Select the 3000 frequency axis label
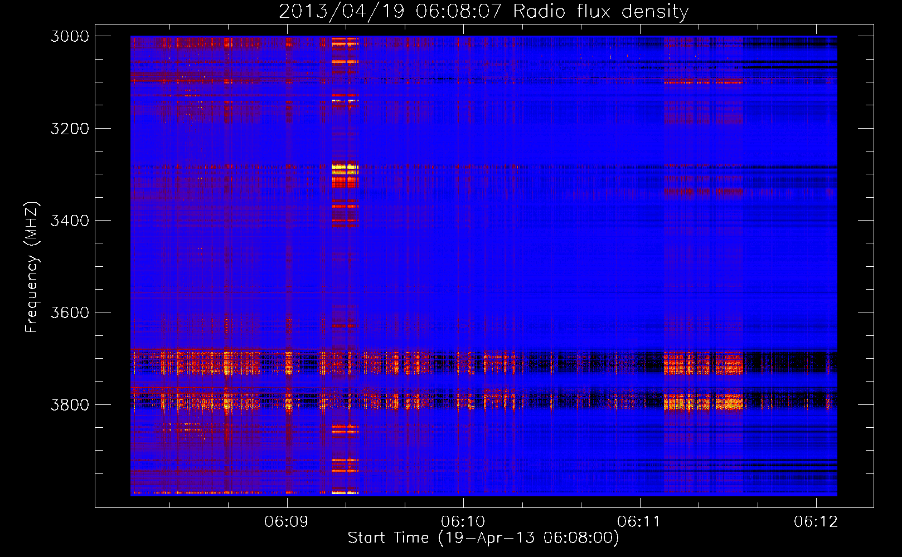The width and height of the screenshot is (902, 557). pos(70,36)
